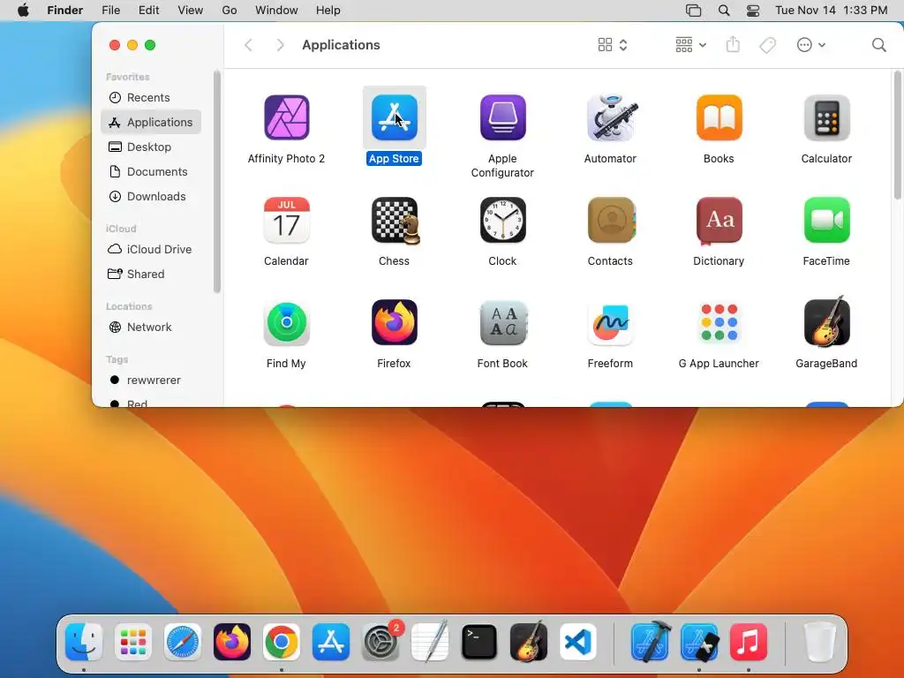This screenshot has width=904, height=678.
Task: Click the sidebar scrollbar in Finder
Action: coord(217,182)
